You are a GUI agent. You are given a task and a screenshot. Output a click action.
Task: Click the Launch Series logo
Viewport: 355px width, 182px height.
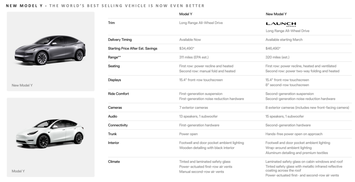(281, 24)
